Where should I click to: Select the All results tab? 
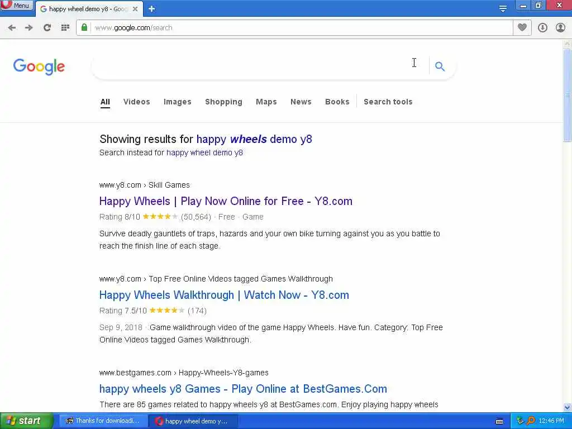[105, 102]
